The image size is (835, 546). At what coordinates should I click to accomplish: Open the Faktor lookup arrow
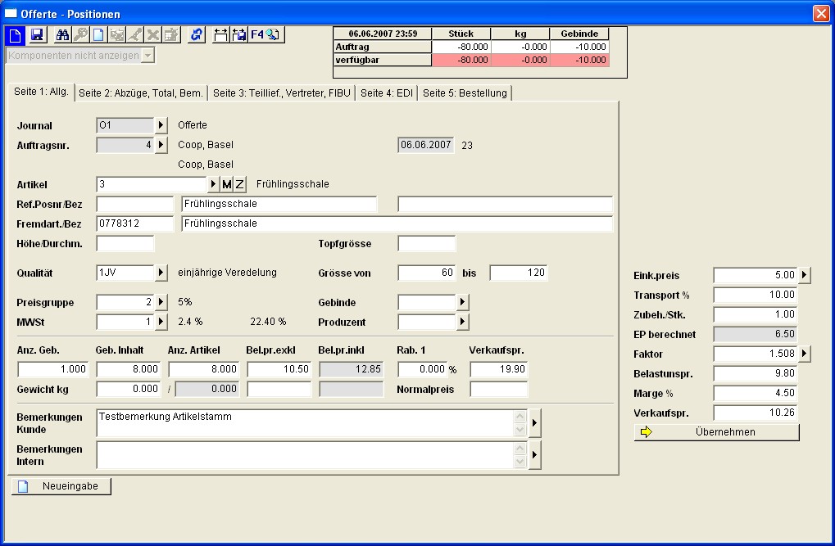point(804,354)
